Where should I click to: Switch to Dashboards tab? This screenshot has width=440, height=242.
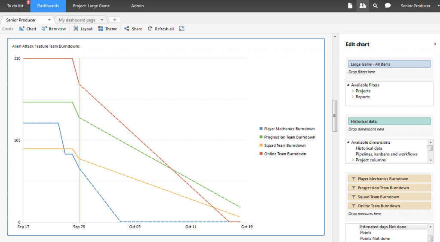(x=48, y=6)
